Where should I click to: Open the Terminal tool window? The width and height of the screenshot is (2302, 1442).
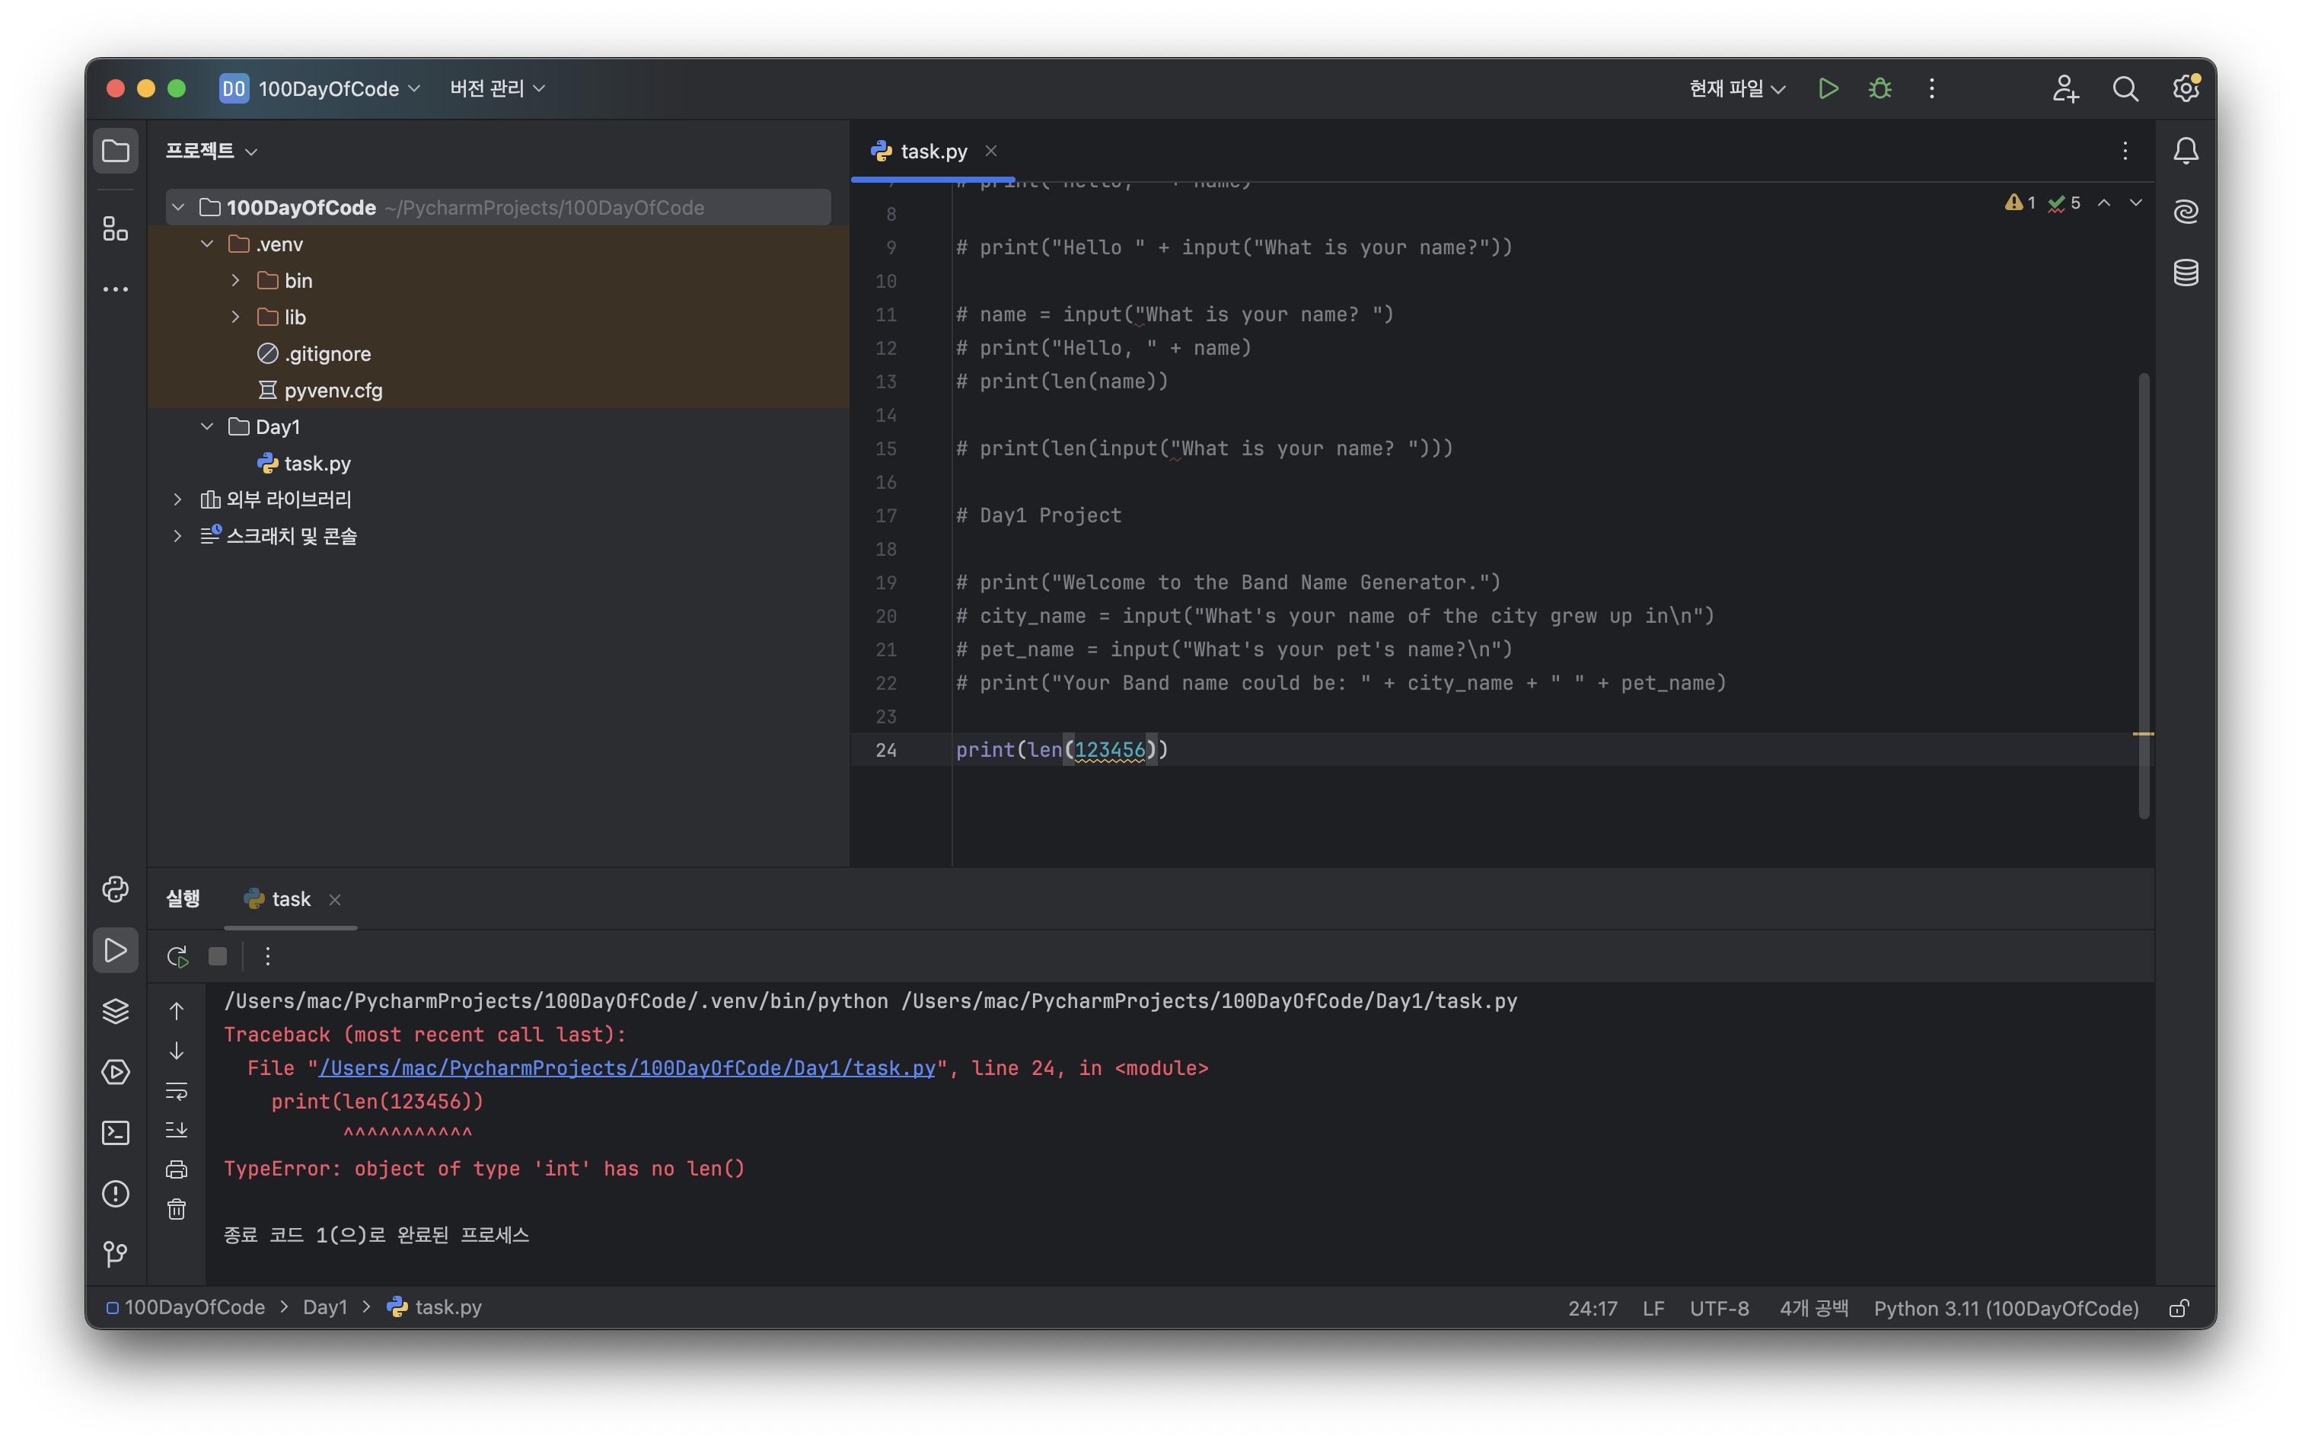(x=116, y=1132)
